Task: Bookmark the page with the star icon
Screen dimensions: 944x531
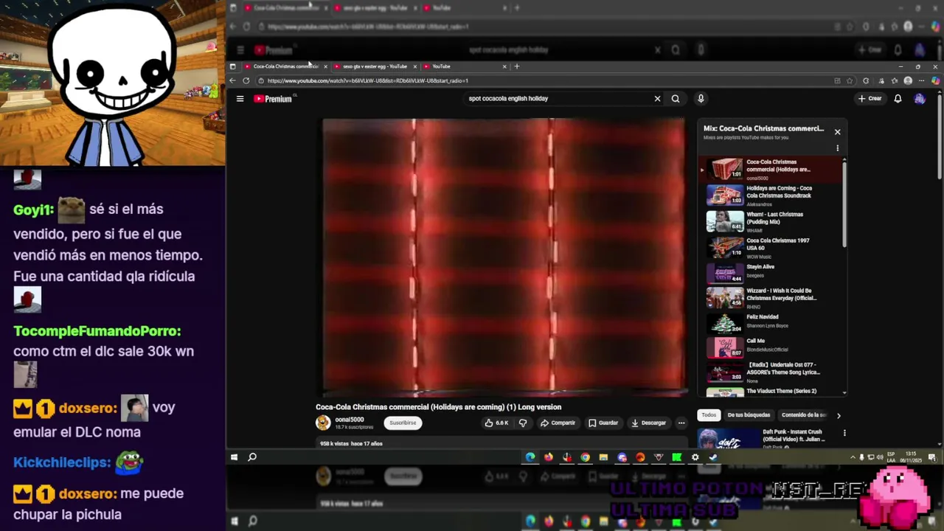Action: (x=850, y=80)
